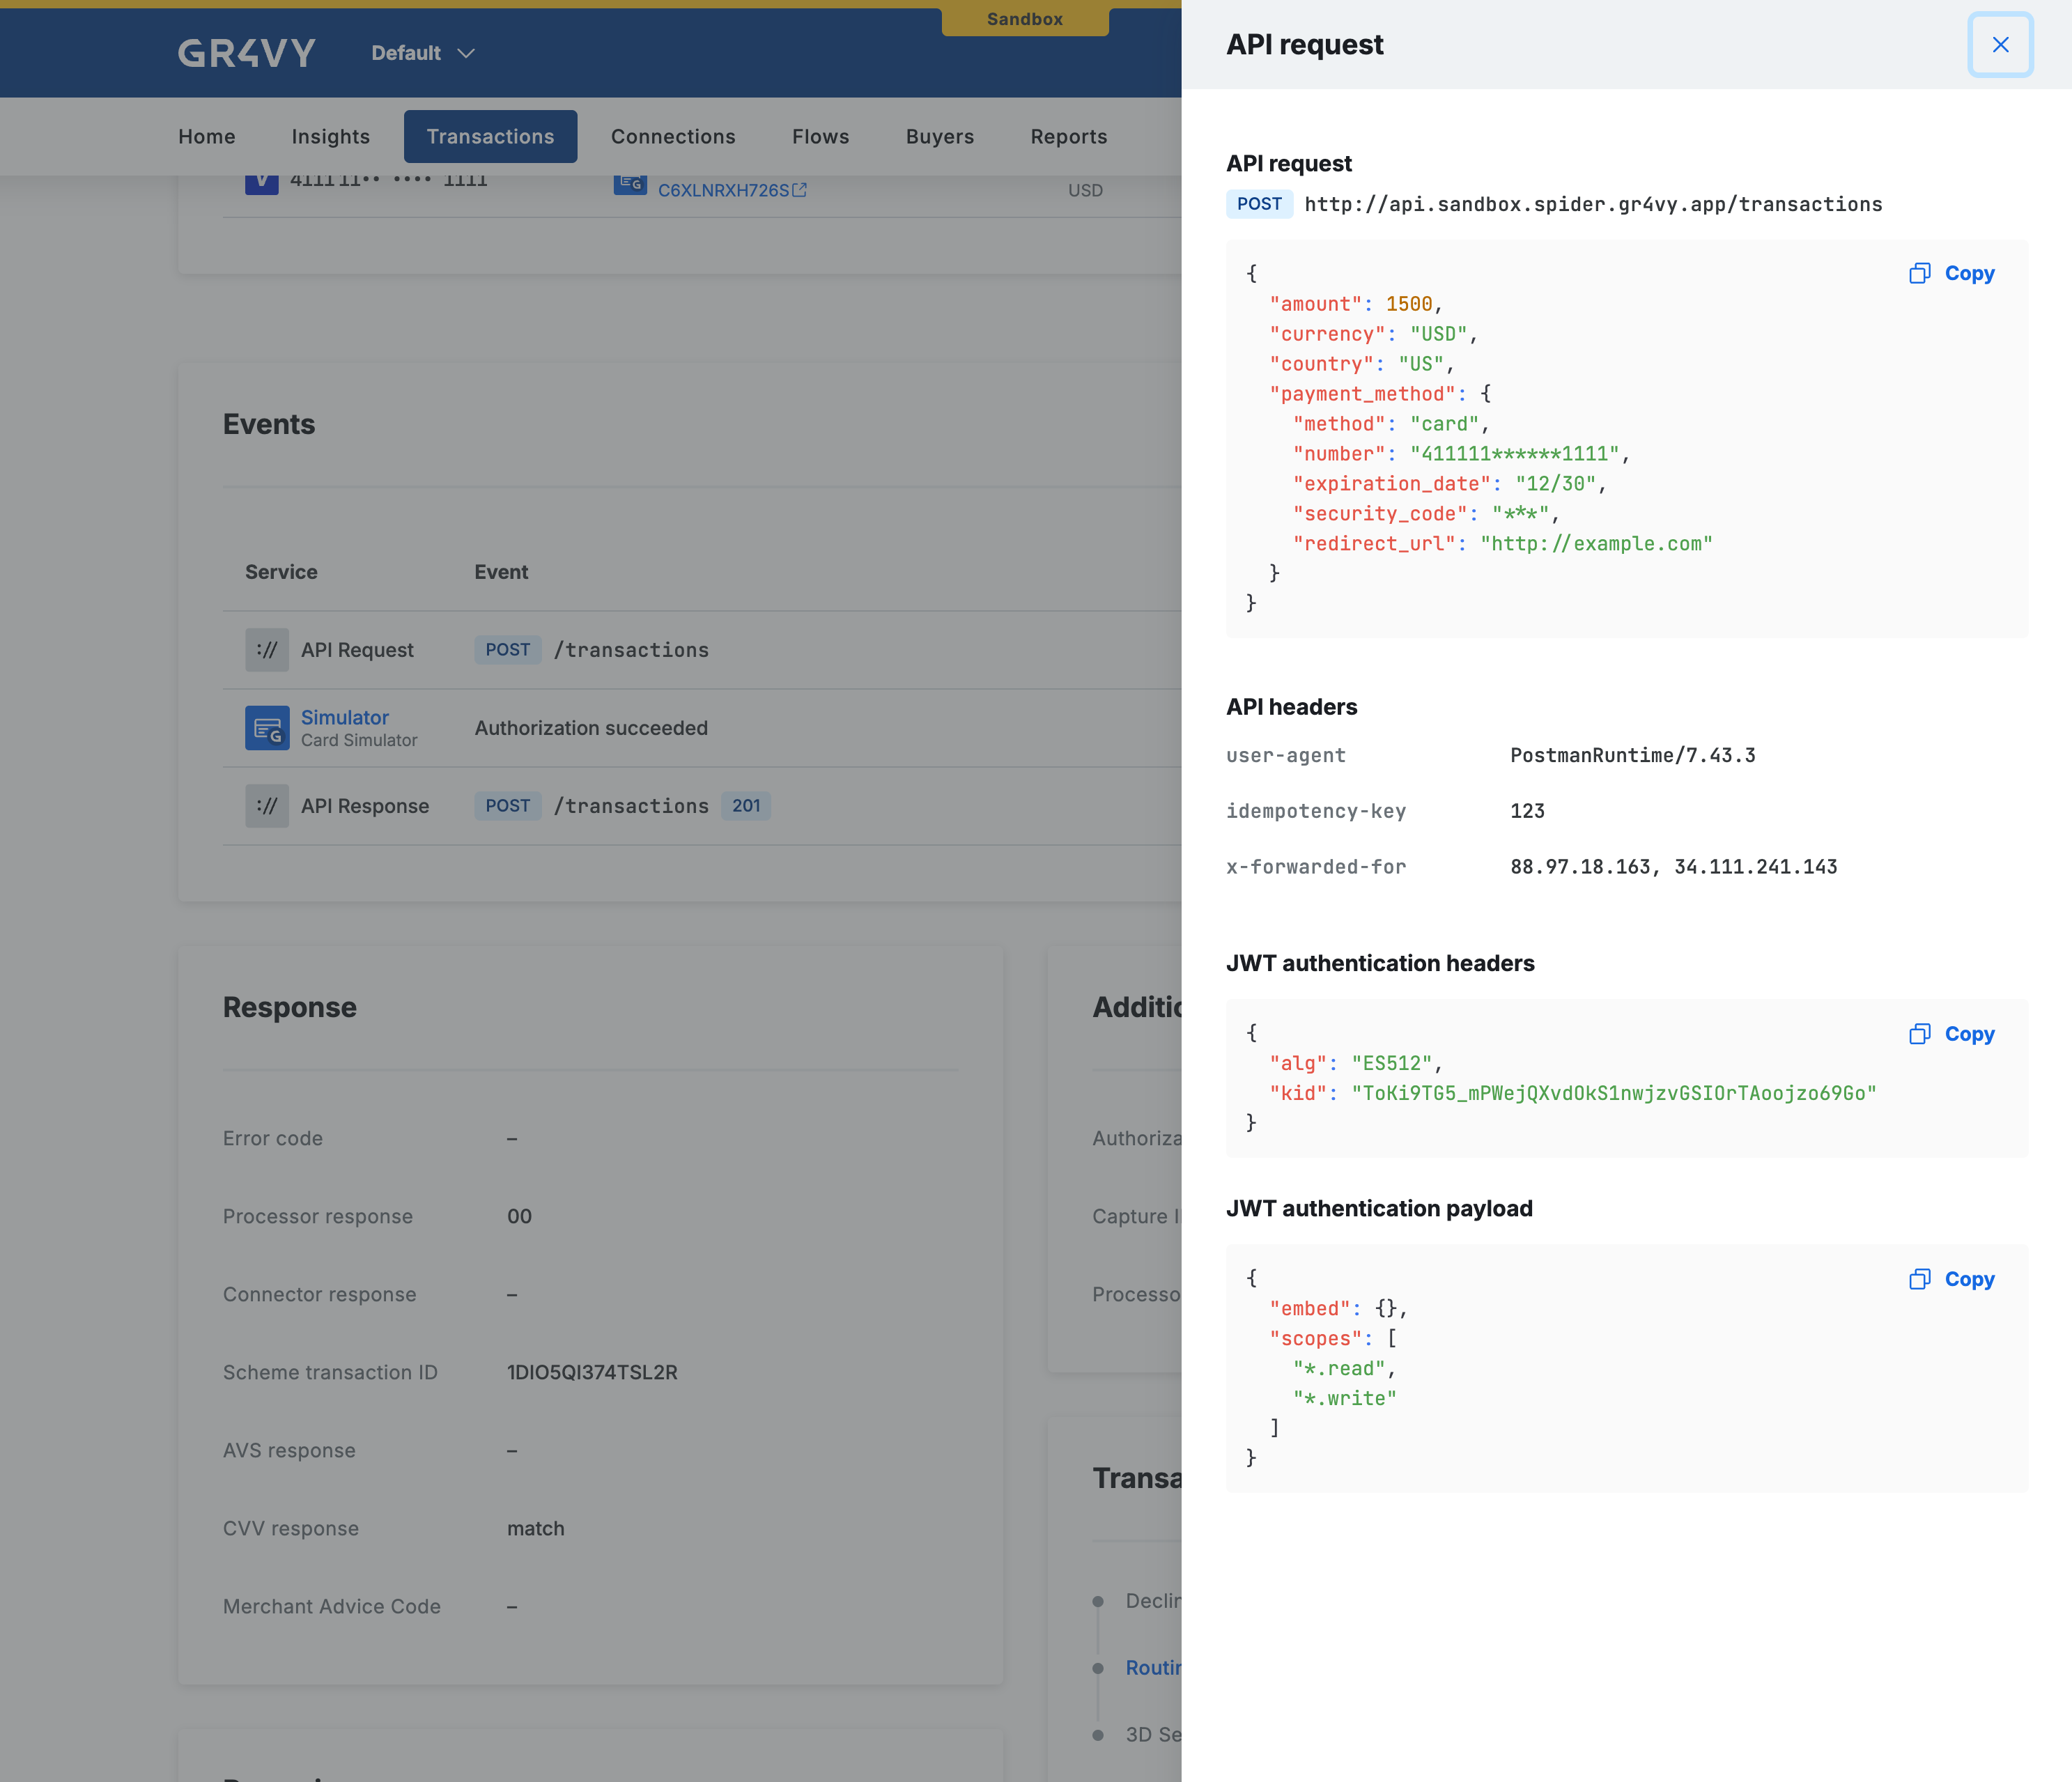Click the copy icon for the API request body
The height and width of the screenshot is (1782, 2072).
1920,273
